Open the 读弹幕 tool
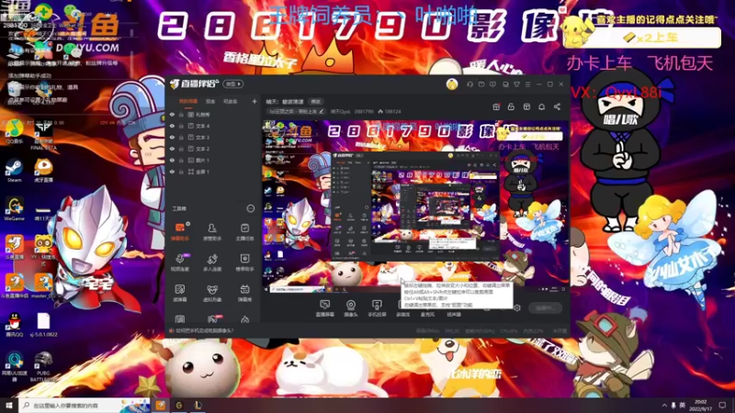735x413 pixels. [x=179, y=293]
